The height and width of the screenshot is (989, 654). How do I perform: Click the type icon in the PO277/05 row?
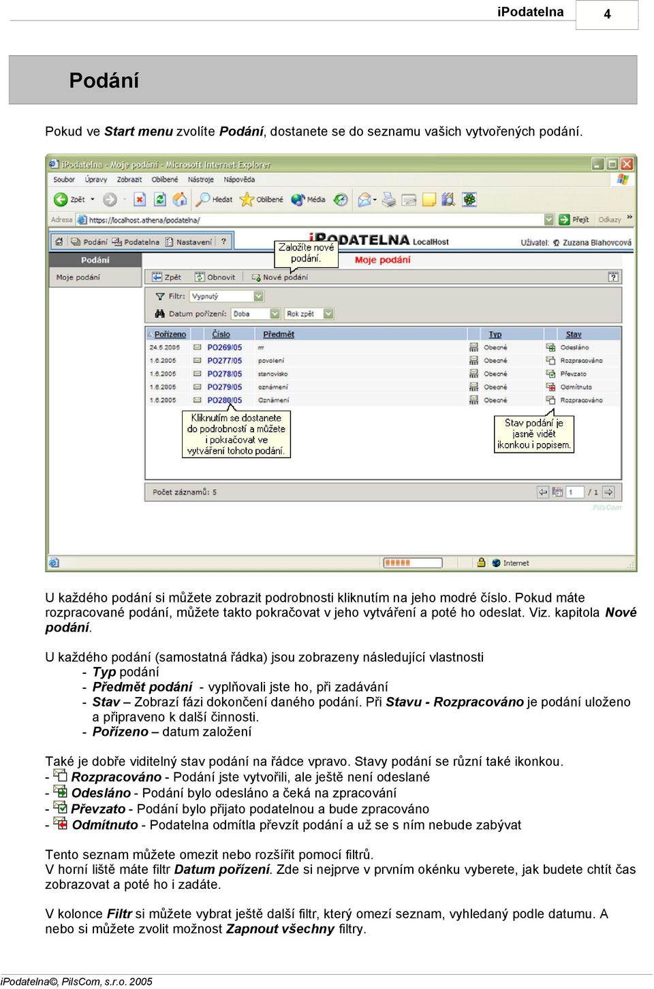coord(473,361)
